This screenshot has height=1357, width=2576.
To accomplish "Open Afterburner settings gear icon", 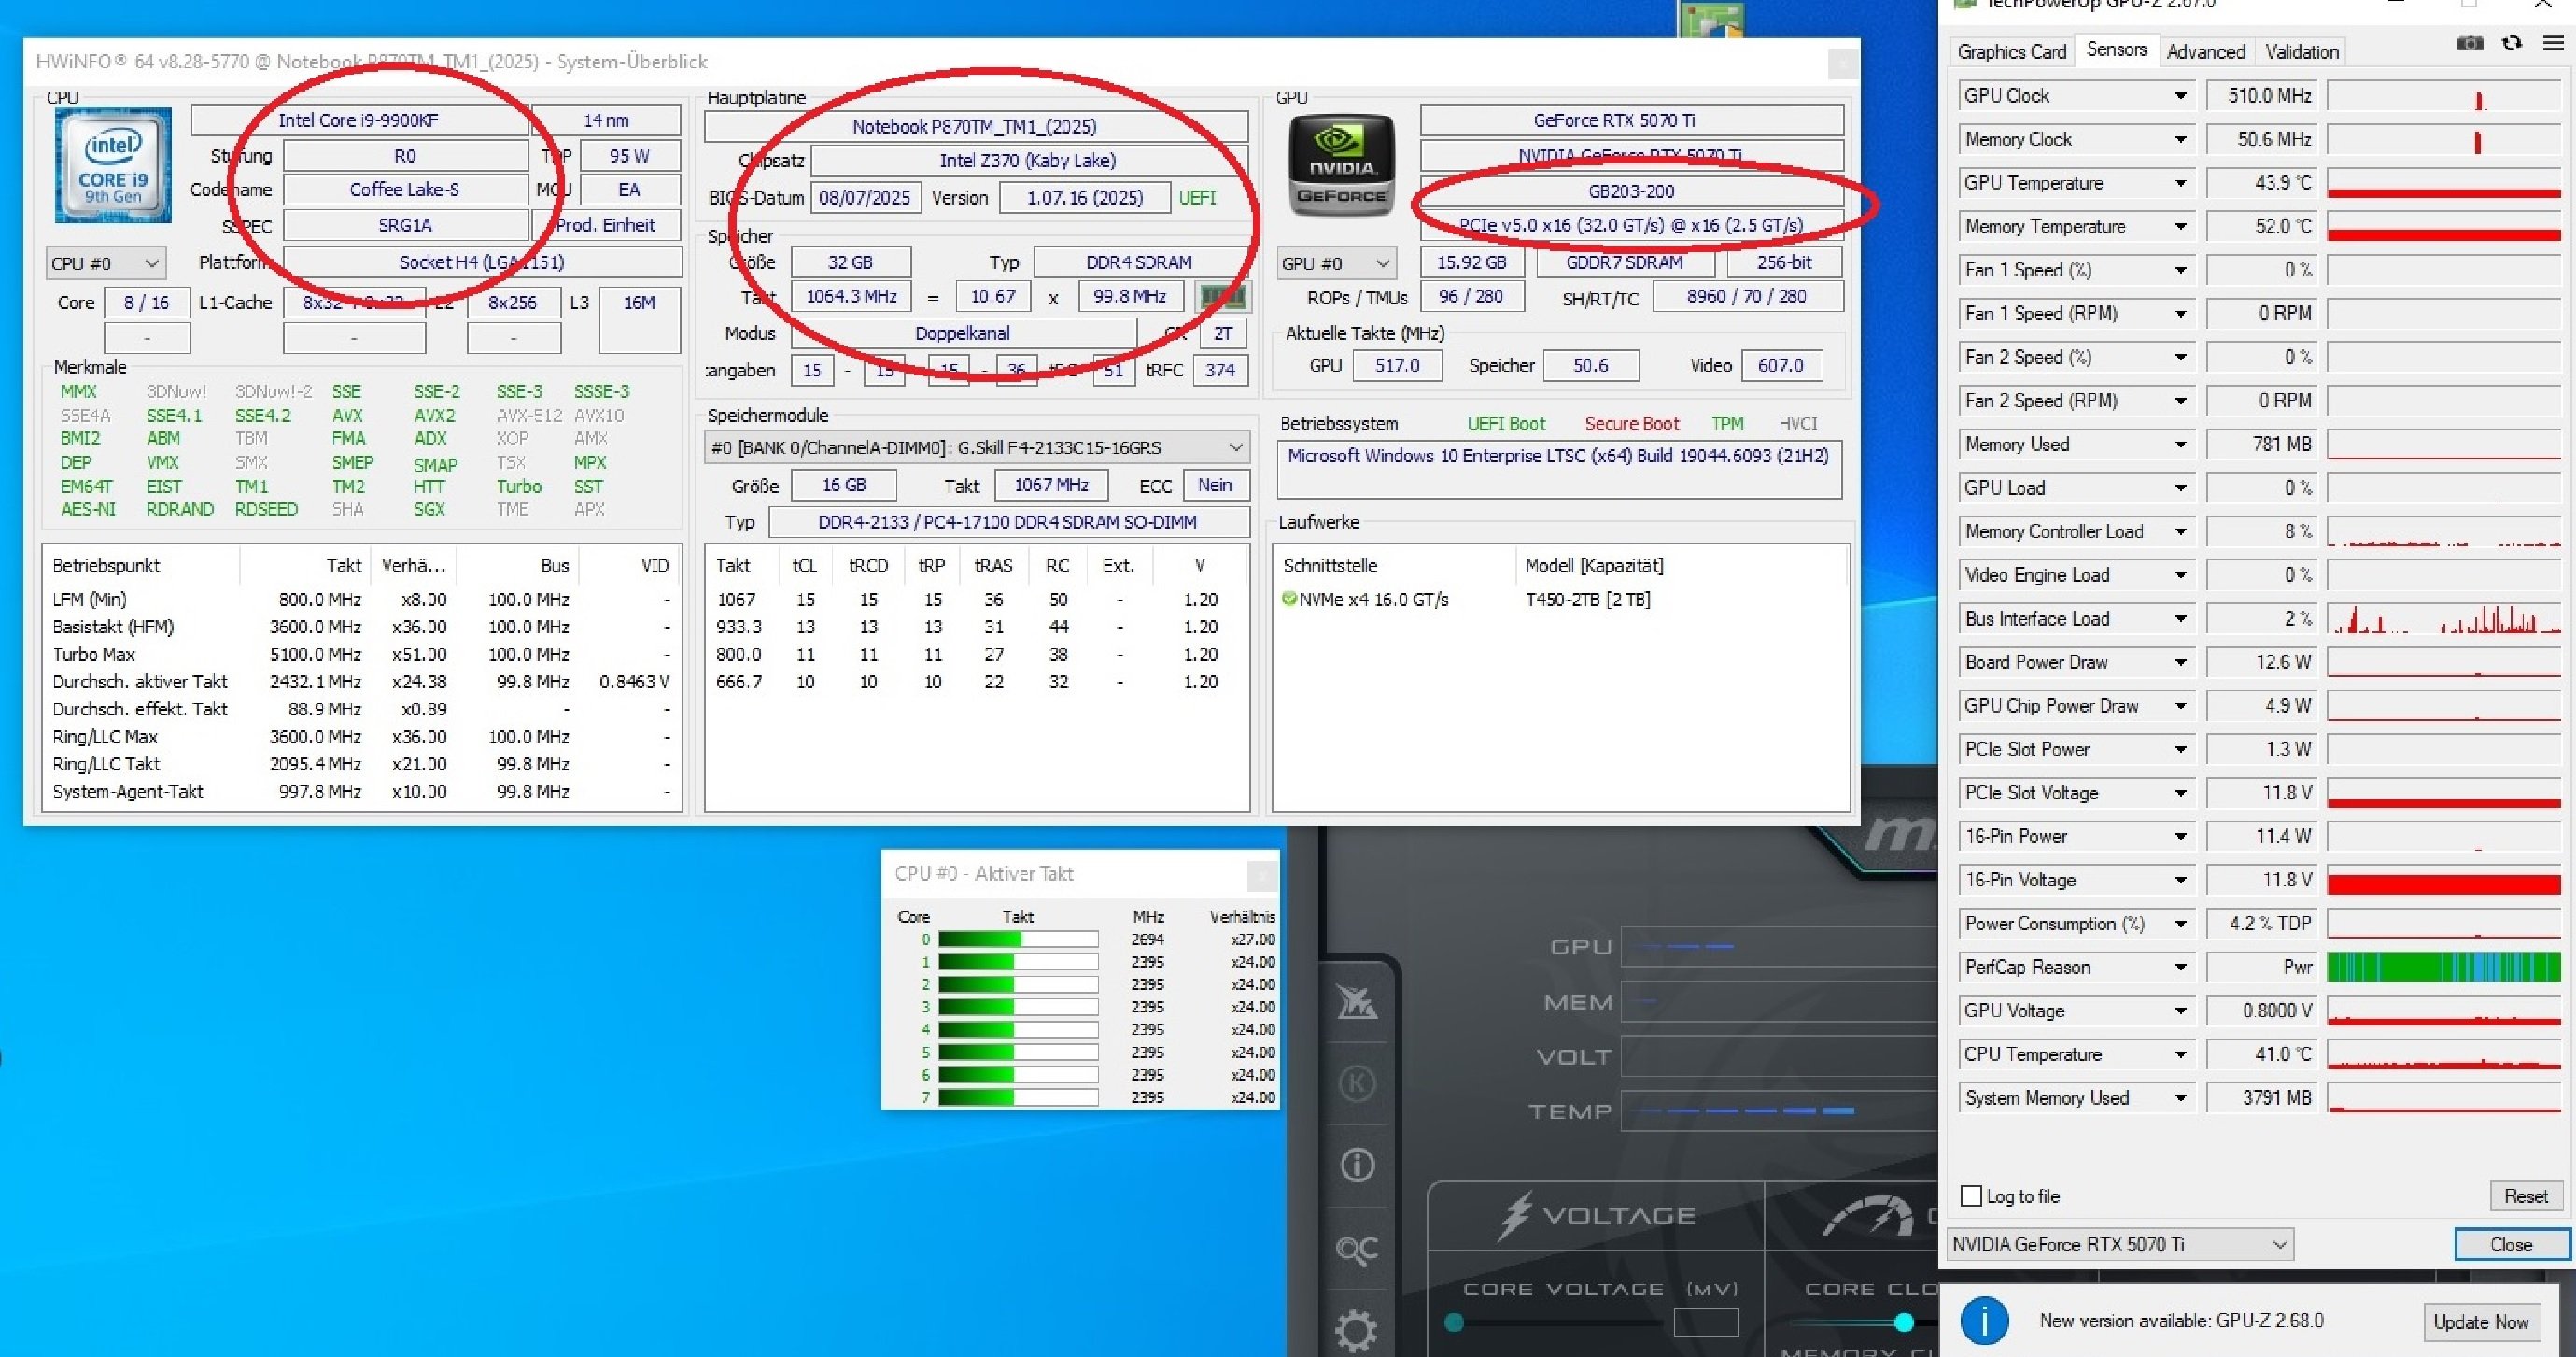I will [1356, 1330].
